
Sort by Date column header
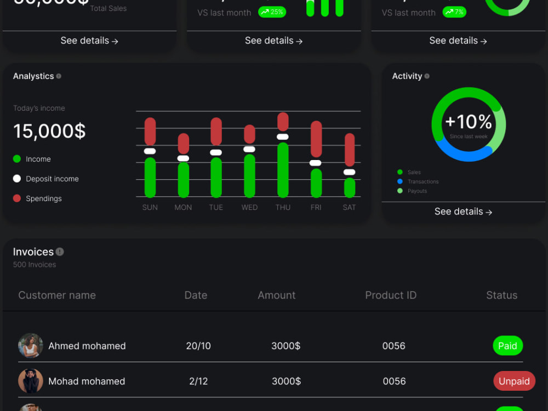[196, 295]
